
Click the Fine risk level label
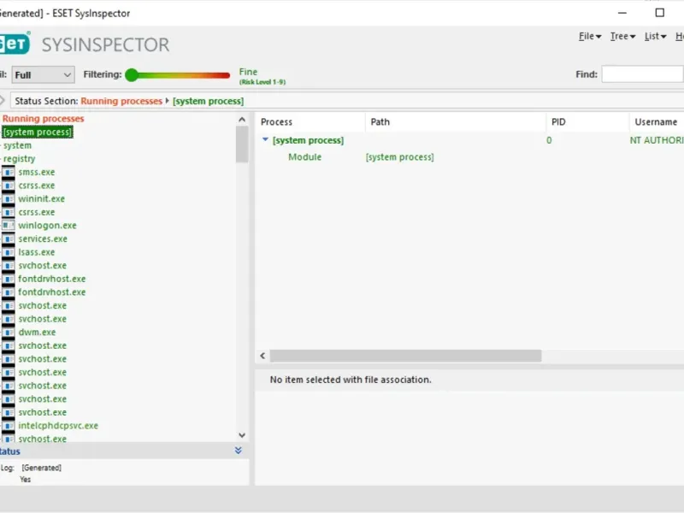(x=248, y=72)
